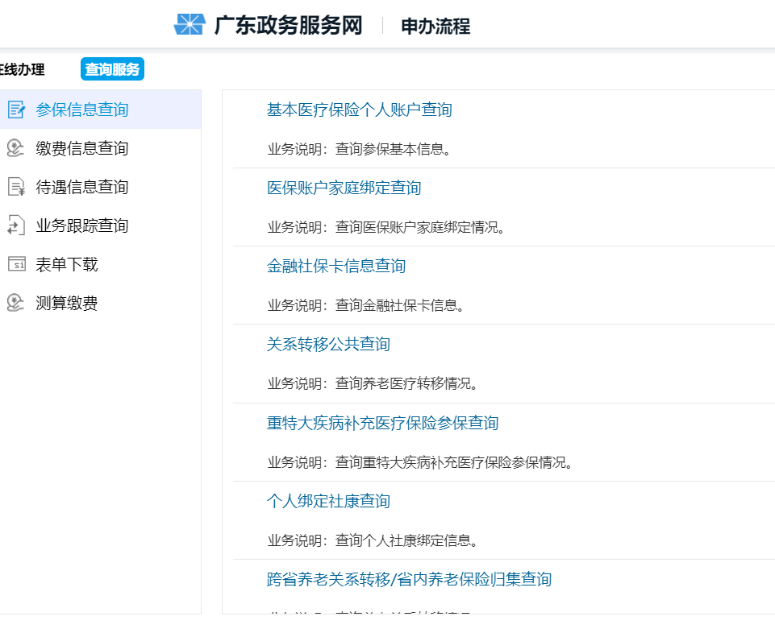The image size is (775, 633).
Task: Open 跨省养老关系转移/省内养老保险归集查询 link
Action: [409, 579]
